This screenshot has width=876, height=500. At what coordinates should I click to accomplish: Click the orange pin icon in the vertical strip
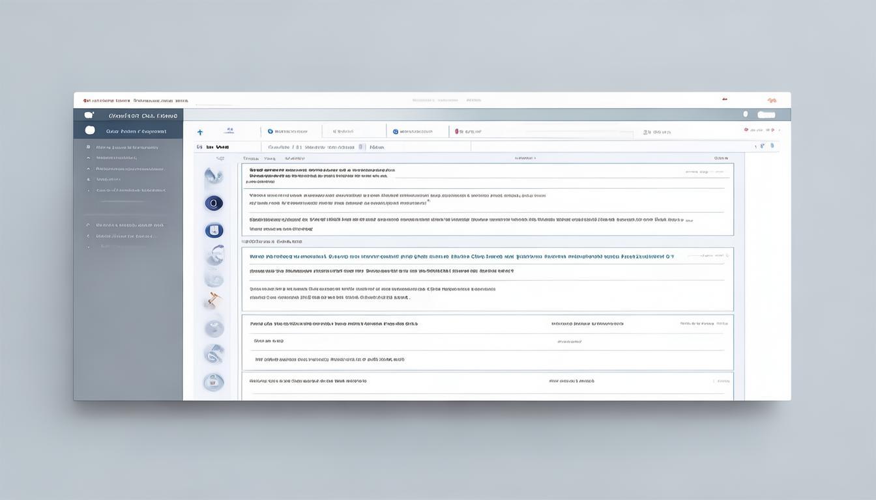point(214,299)
